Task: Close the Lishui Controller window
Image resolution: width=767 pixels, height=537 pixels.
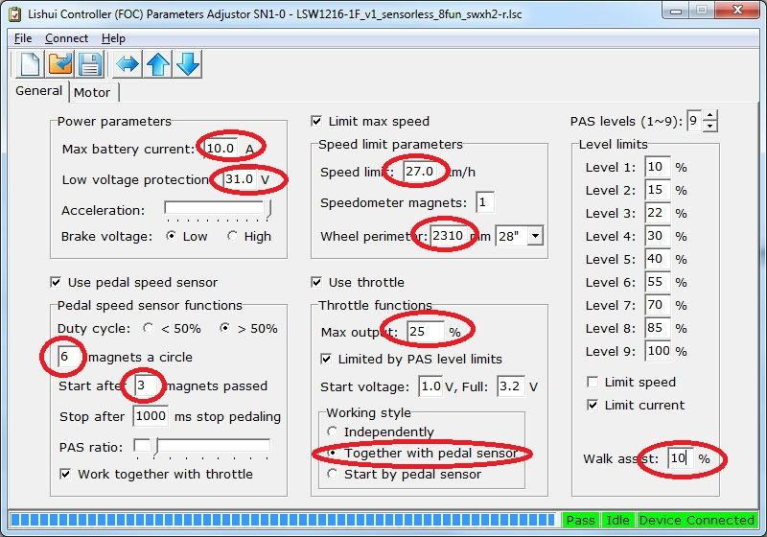Action: click(737, 11)
